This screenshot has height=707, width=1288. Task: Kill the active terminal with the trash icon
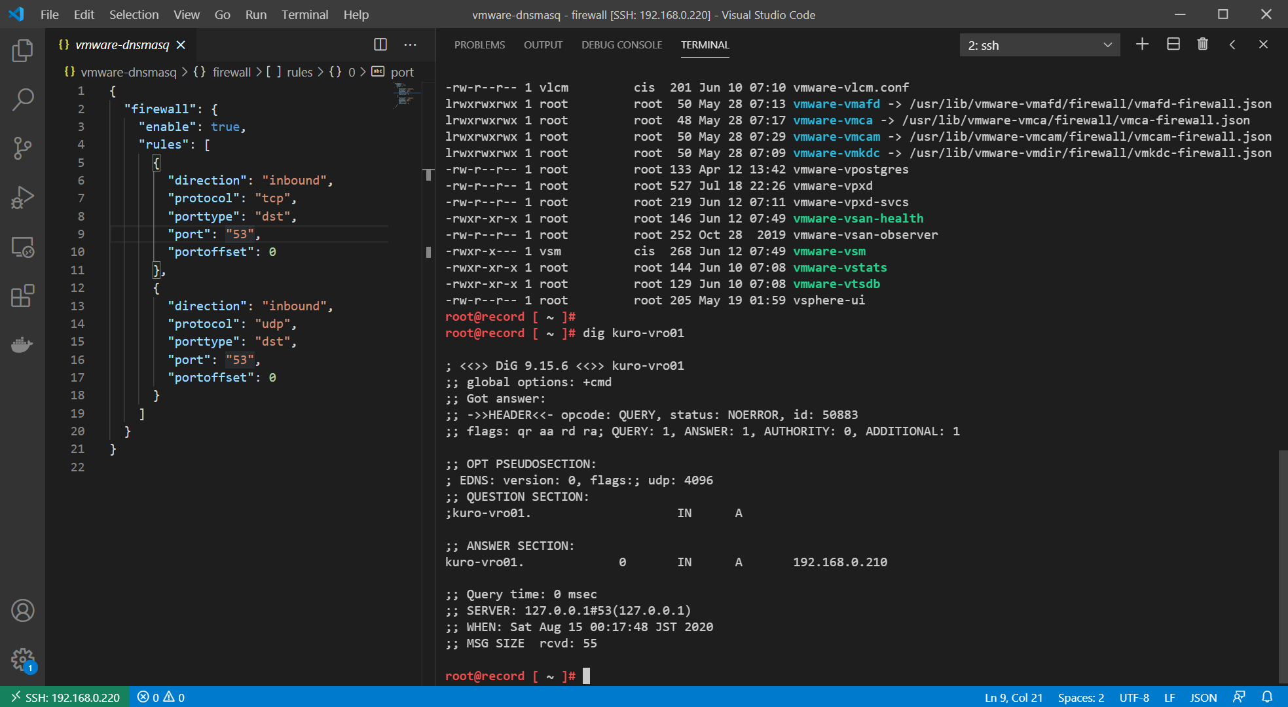[1202, 45]
